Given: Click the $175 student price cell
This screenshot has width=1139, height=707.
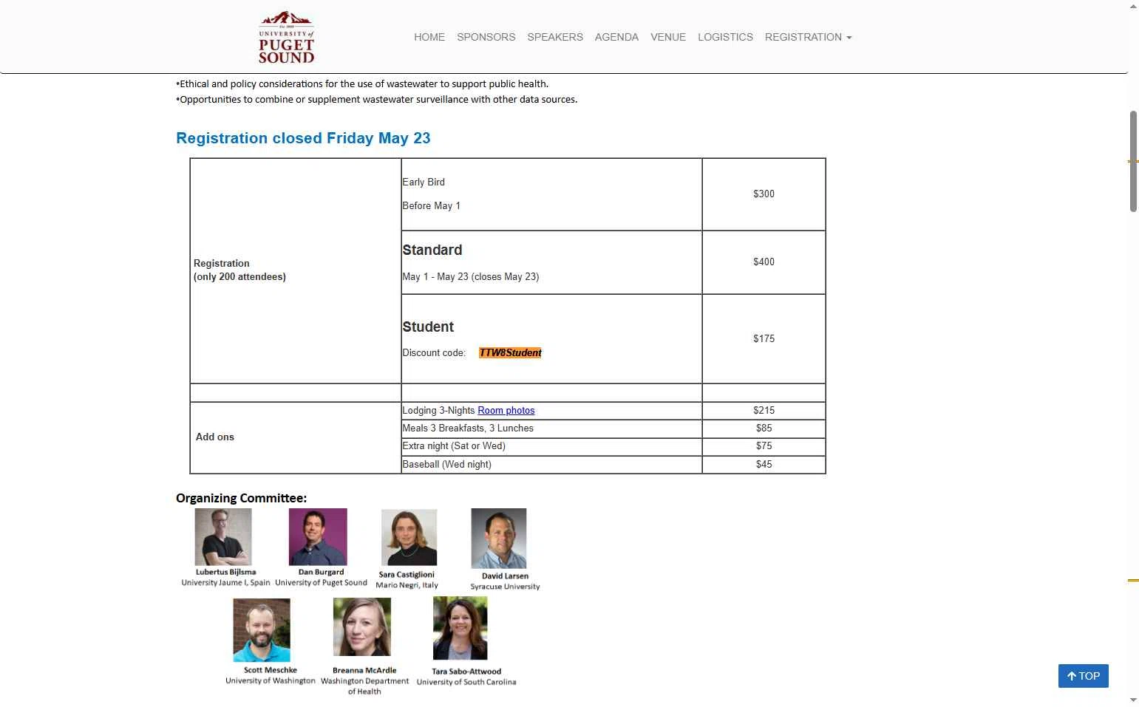Looking at the screenshot, I should tap(764, 339).
